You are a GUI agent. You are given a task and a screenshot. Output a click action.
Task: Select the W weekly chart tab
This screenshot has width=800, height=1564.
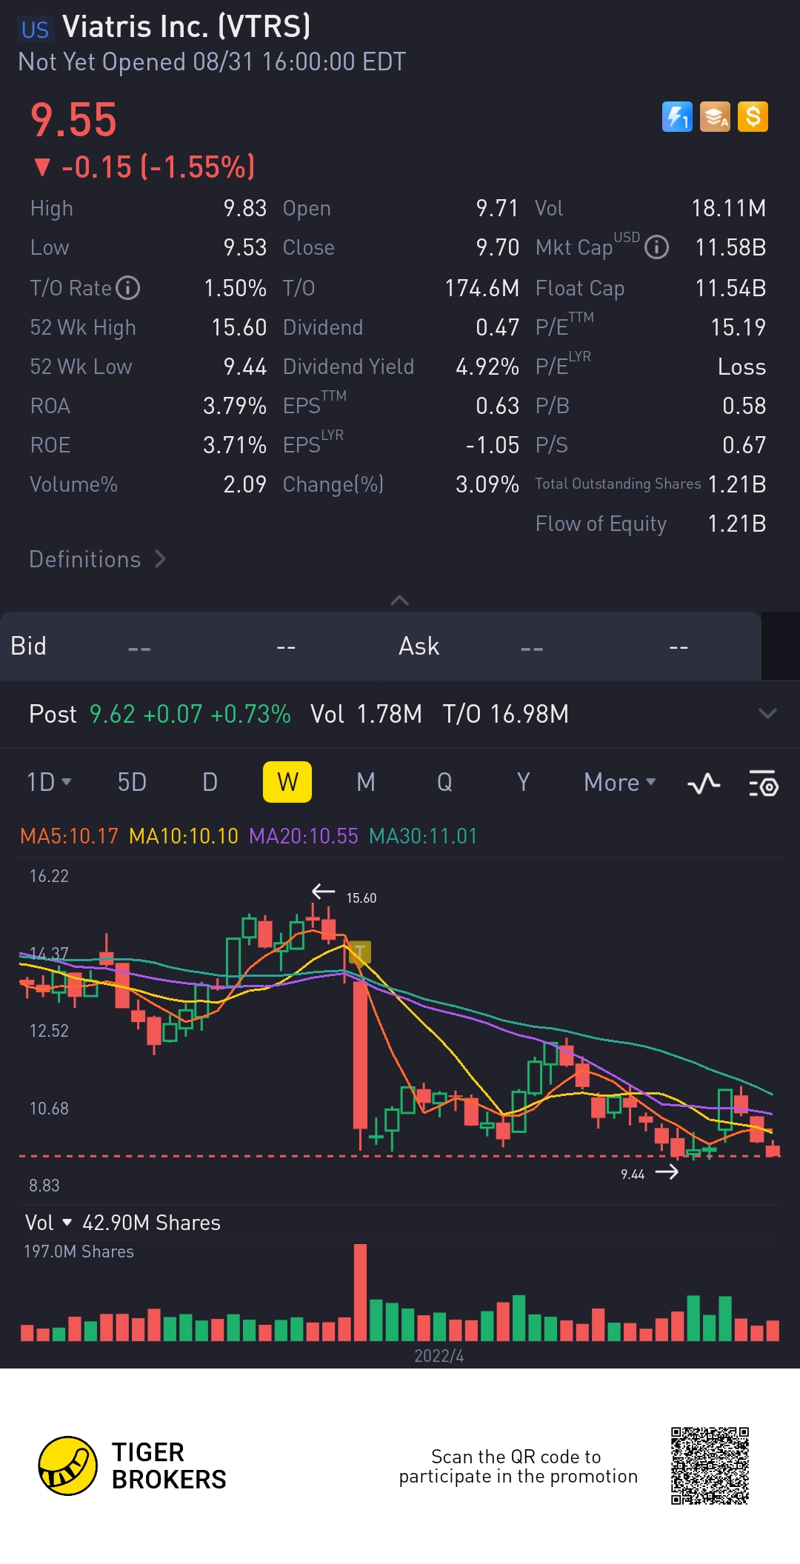click(x=287, y=782)
